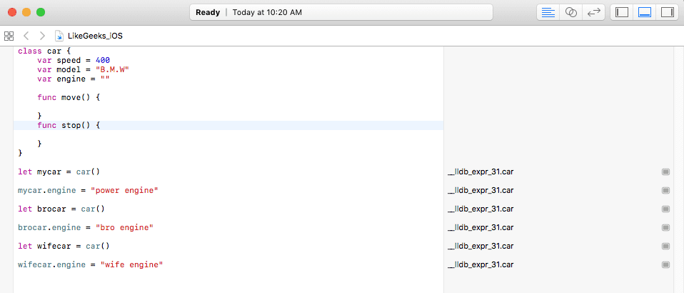Click the "power engine" string
Image resolution: width=684 pixels, height=293 pixels.
point(124,190)
